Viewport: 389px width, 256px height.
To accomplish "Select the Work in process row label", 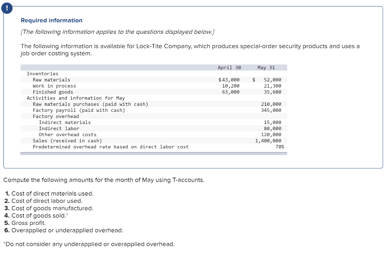I will tap(54, 86).
